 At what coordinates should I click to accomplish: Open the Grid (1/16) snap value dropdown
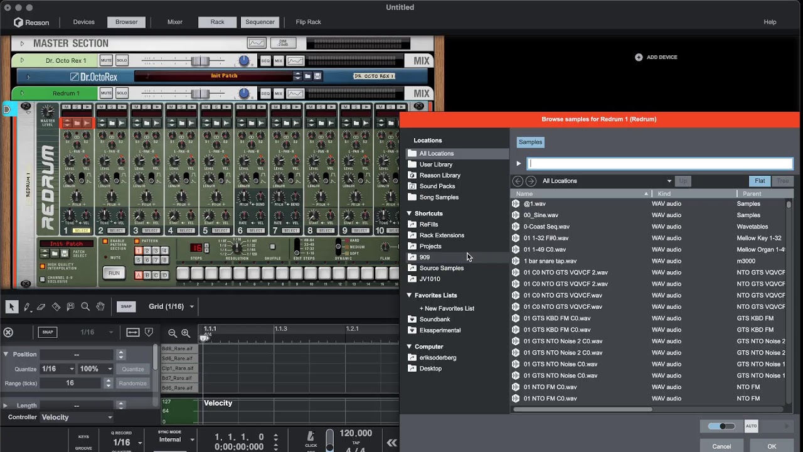pos(171,306)
